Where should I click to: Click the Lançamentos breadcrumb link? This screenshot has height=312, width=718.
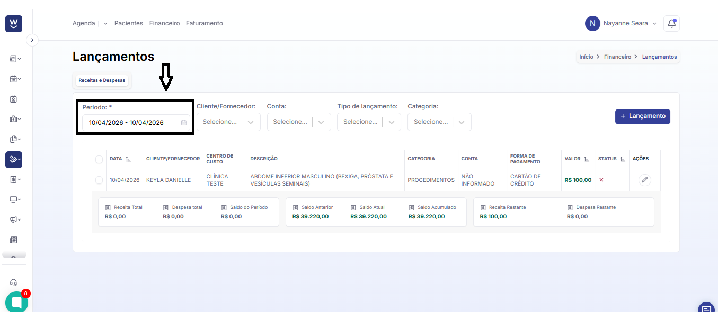coord(660,57)
